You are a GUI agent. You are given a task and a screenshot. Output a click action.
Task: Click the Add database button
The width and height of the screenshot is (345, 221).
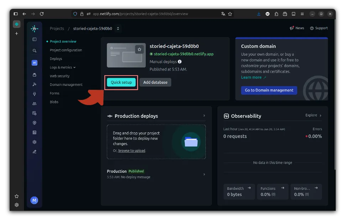coord(155,82)
